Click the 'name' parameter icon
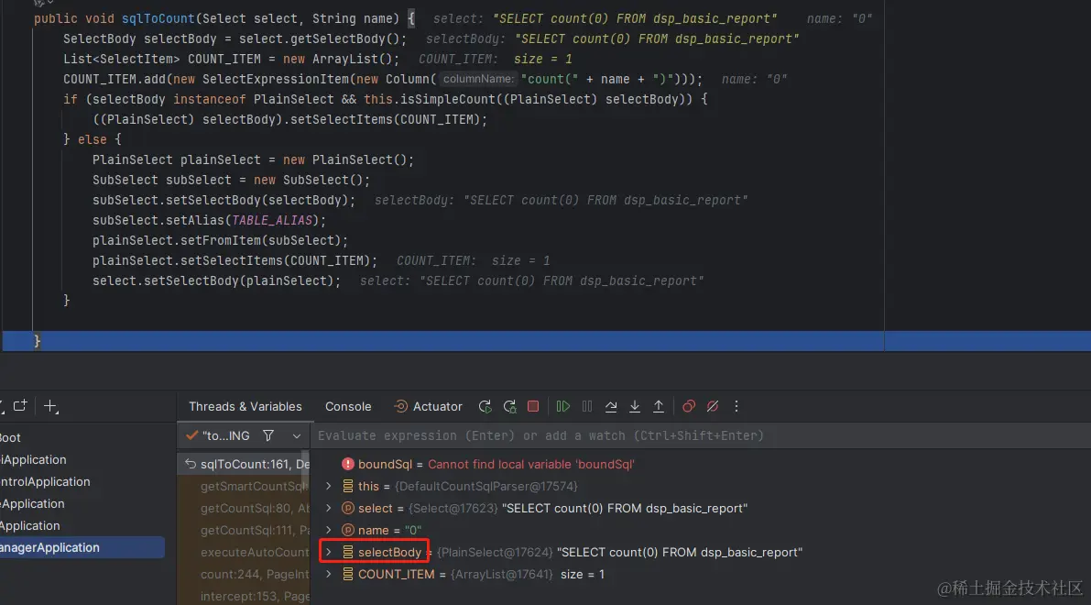Viewport: 1091px width, 605px height. [348, 530]
